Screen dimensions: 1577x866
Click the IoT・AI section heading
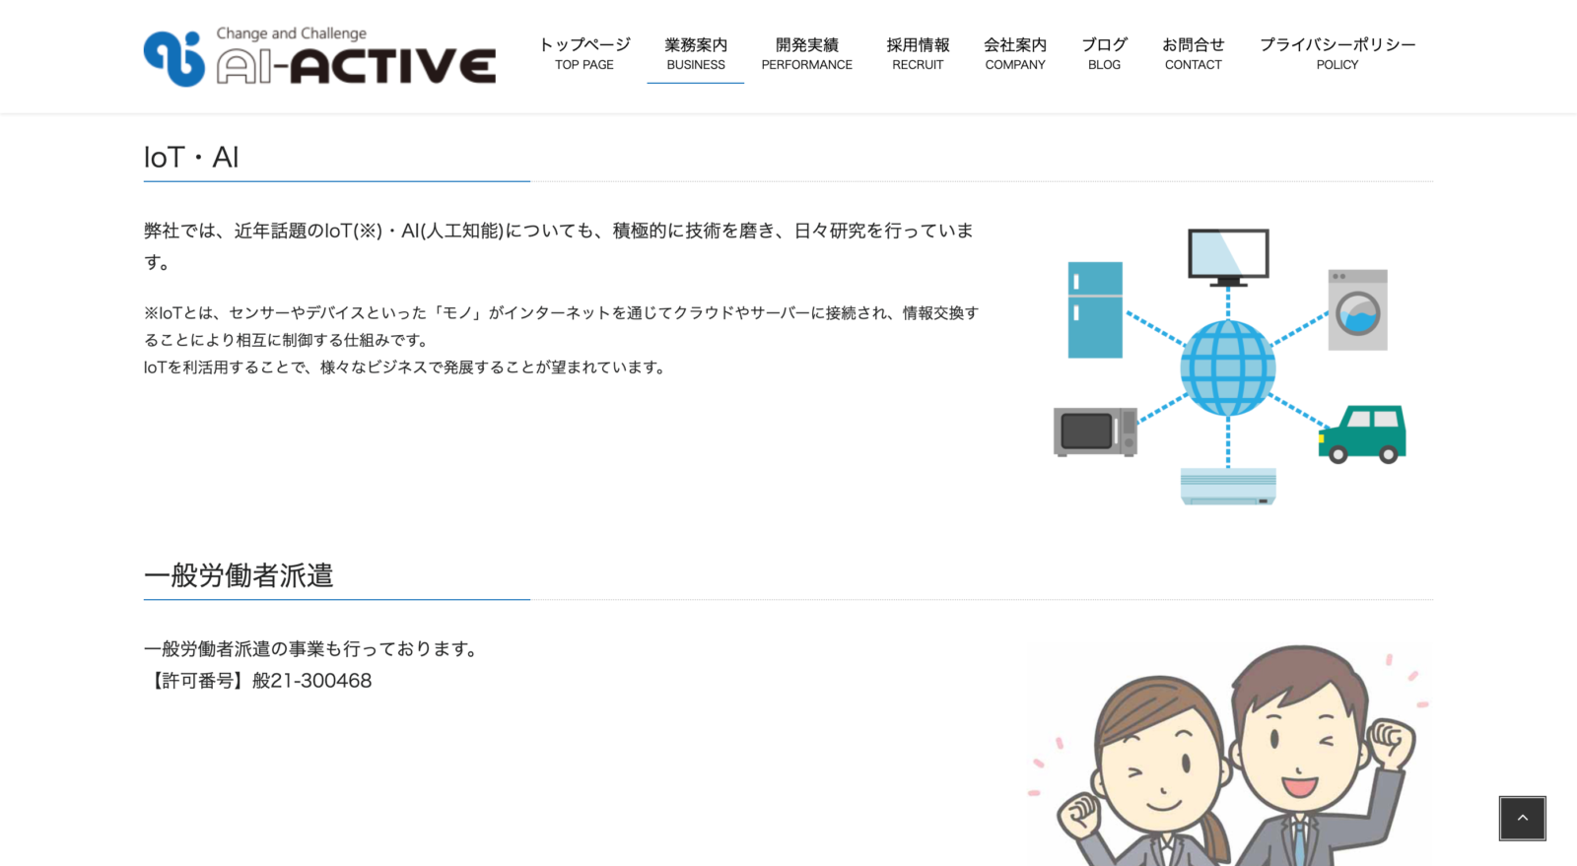pos(191,158)
